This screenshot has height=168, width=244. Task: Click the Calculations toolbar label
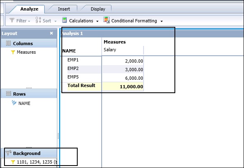point(81,21)
